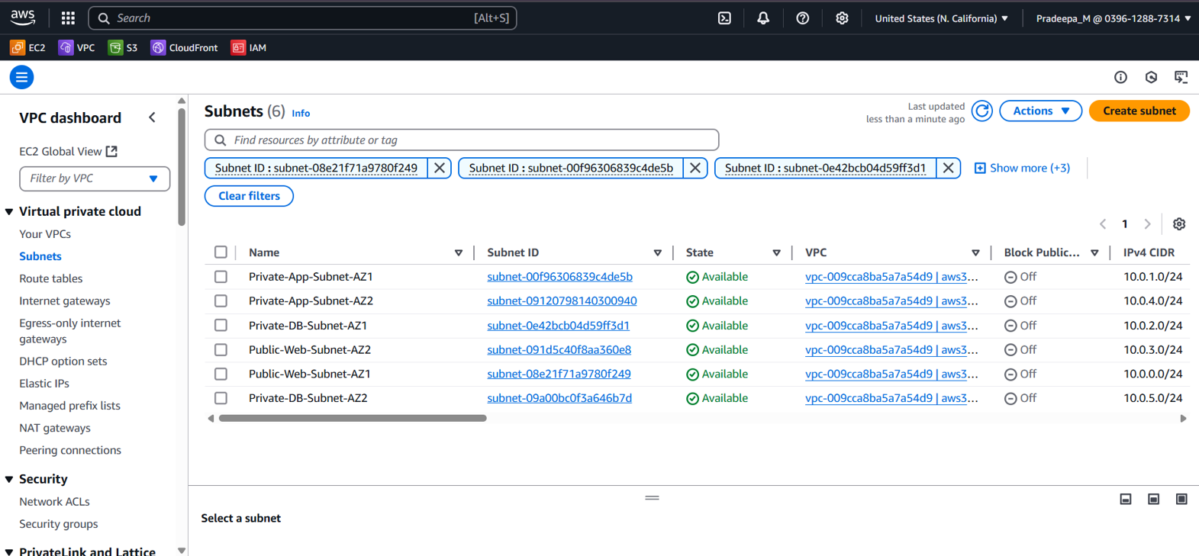Collapse the Virtual private cloud section
This screenshot has width=1199, height=556.
(9, 212)
